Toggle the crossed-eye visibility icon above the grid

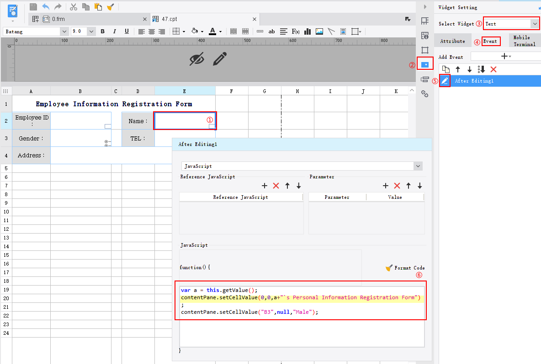197,59
